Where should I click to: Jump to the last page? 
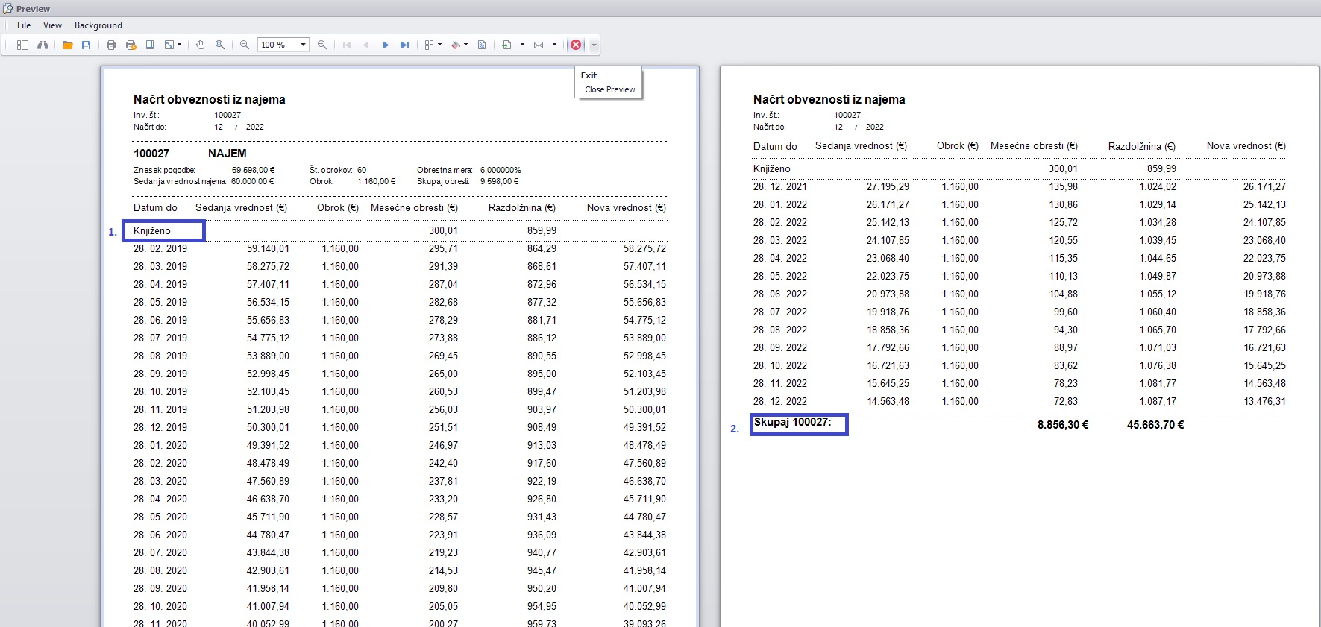pos(405,45)
